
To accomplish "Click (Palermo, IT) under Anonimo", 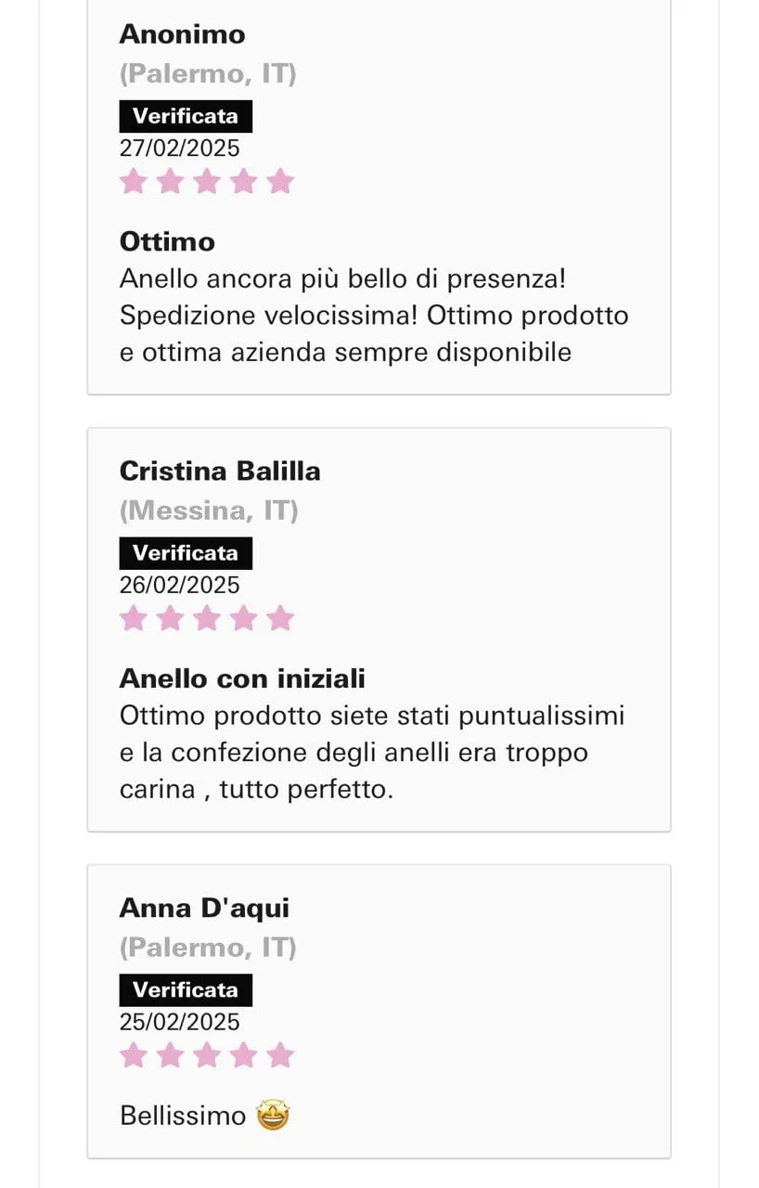I will [208, 73].
